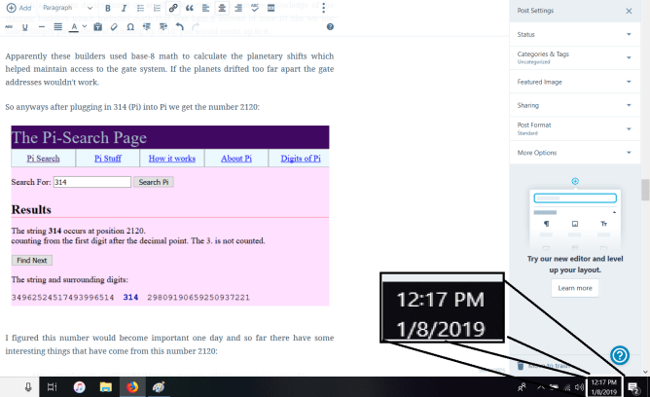Open the Paragraph style dropdown

(x=66, y=8)
